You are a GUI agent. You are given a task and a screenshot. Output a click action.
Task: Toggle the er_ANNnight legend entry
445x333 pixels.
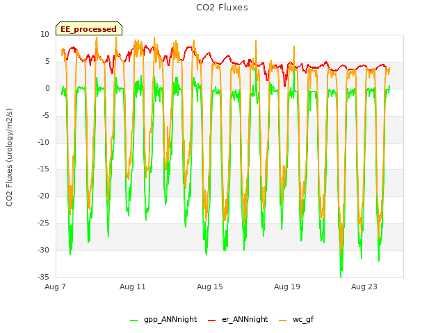[238, 319]
